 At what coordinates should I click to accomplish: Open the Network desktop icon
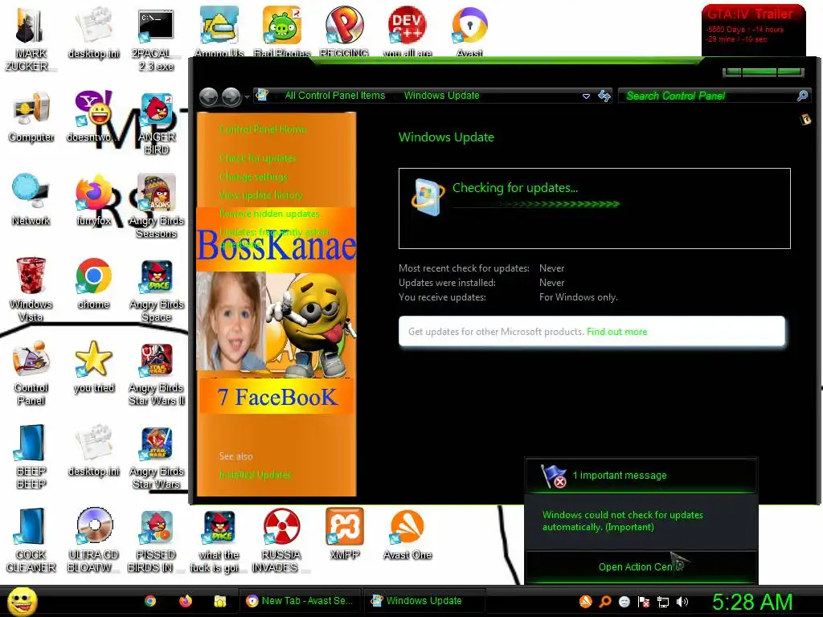click(x=31, y=200)
